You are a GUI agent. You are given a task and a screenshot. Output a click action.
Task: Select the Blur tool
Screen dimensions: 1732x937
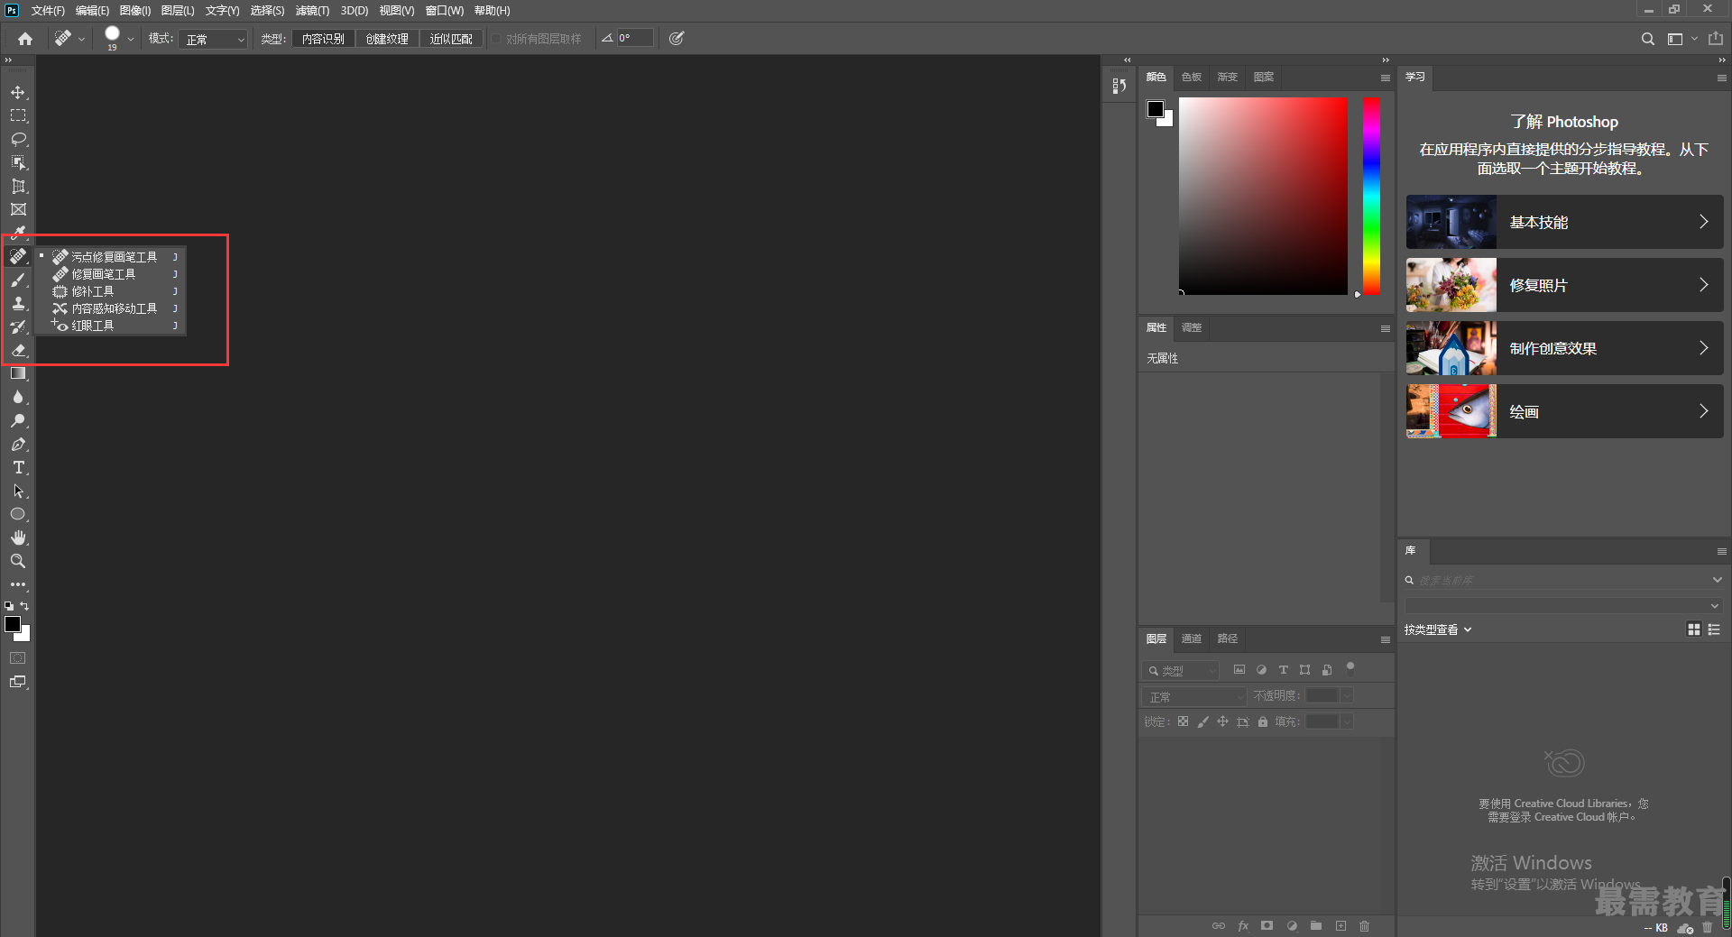pos(18,397)
